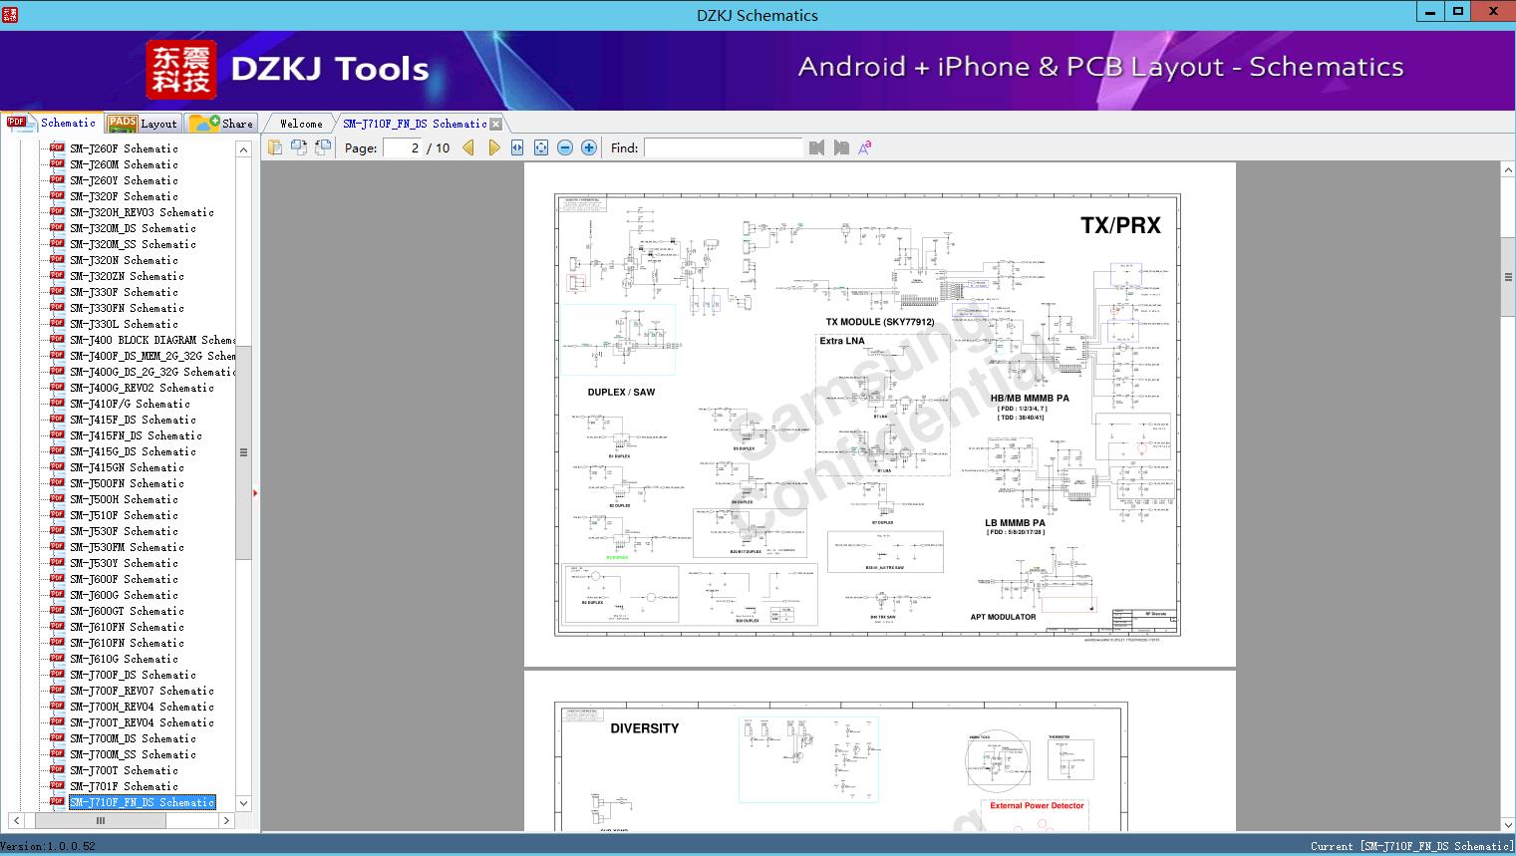1516x856 pixels.
Task: Click the list's horizontal scroll right arrow
Action: 226,821
